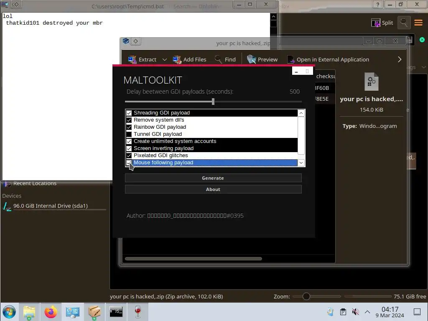The image size is (428, 321).
Task: Open Dolphin search magnifier icon
Action: (404, 23)
